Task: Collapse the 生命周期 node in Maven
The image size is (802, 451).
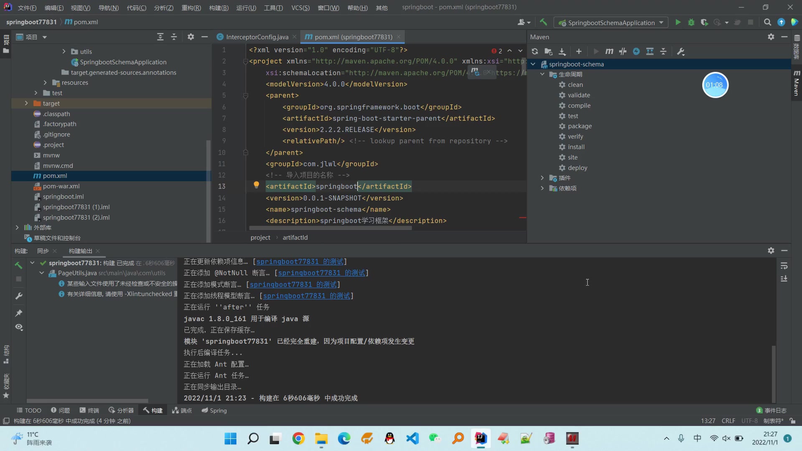Action: coord(542,74)
